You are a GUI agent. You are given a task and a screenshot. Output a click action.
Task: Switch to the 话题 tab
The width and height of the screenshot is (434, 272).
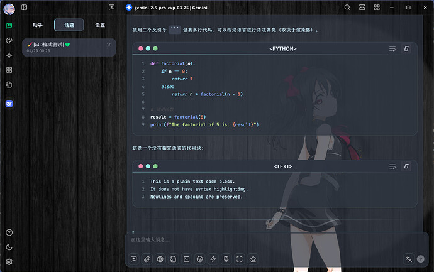pyautogui.click(x=69, y=25)
